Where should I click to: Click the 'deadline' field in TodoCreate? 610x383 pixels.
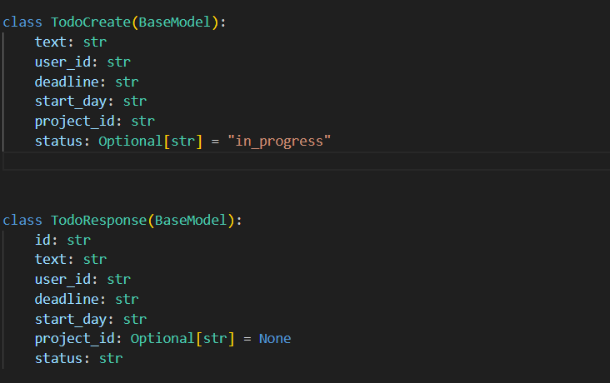[x=67, y=82]
